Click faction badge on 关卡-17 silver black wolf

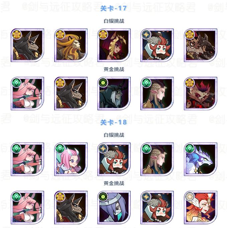point(17,35)
